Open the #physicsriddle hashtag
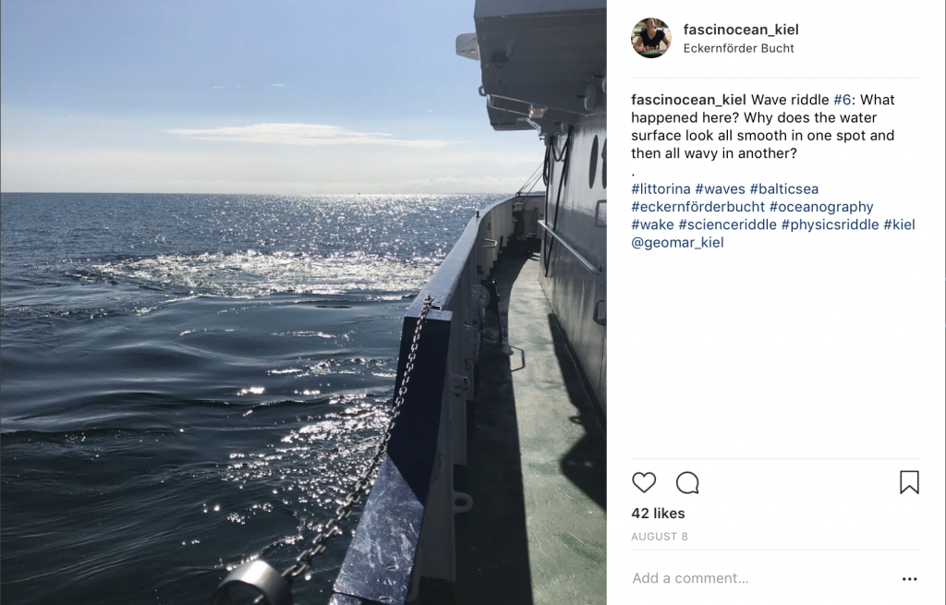This screenshot has height=605, width=946. point(831,224)
